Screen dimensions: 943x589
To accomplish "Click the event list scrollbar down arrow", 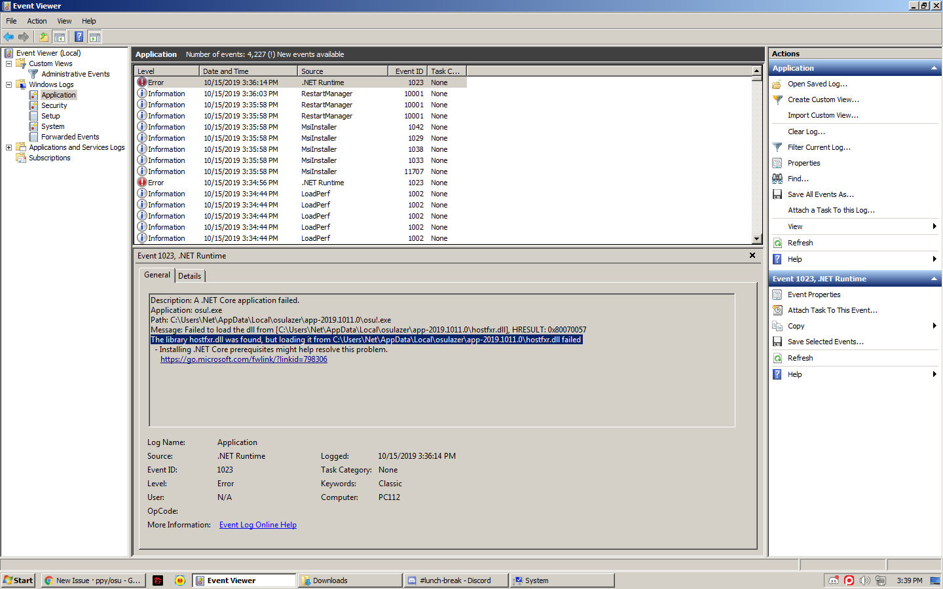I will (x=757, y=238).
